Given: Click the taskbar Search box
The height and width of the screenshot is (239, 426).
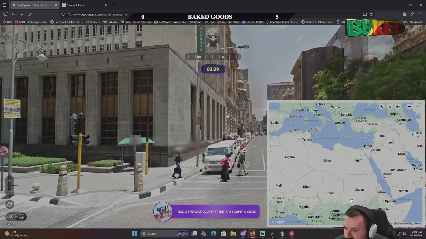Looking at the screenshot, I should coord(165,234).
